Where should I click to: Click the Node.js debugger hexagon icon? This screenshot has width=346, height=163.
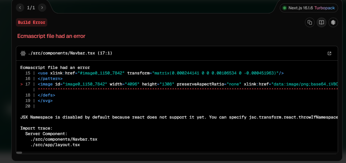(x=333, y=22)
